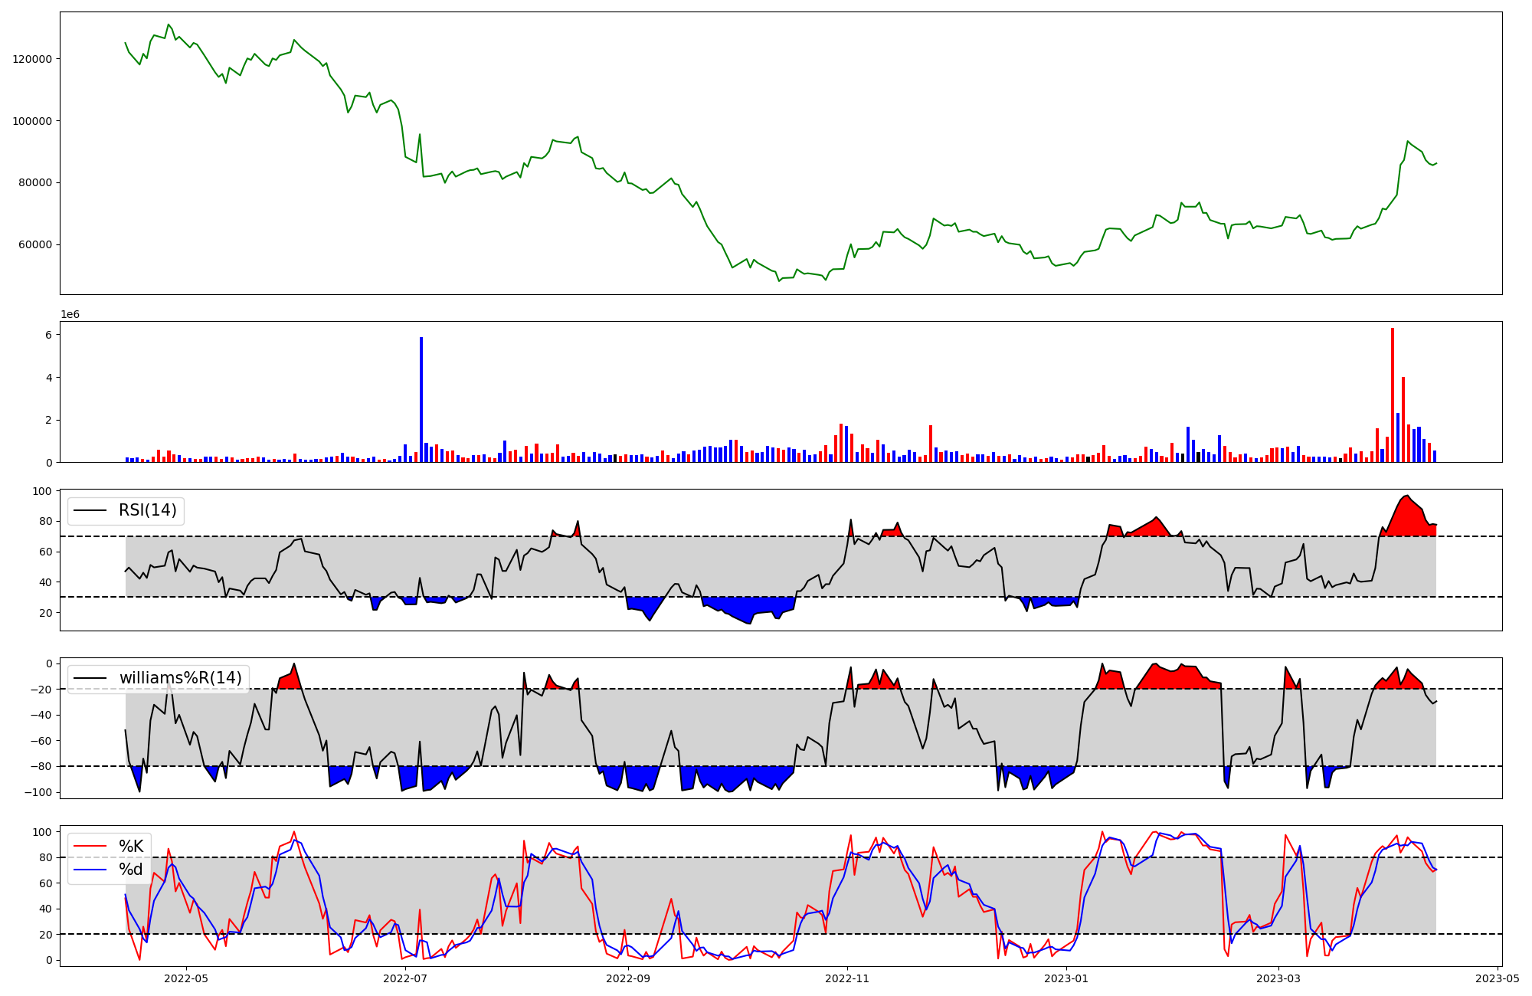
Task: Click the 120000 price axis tick label
Action: [x=32, y=59]
